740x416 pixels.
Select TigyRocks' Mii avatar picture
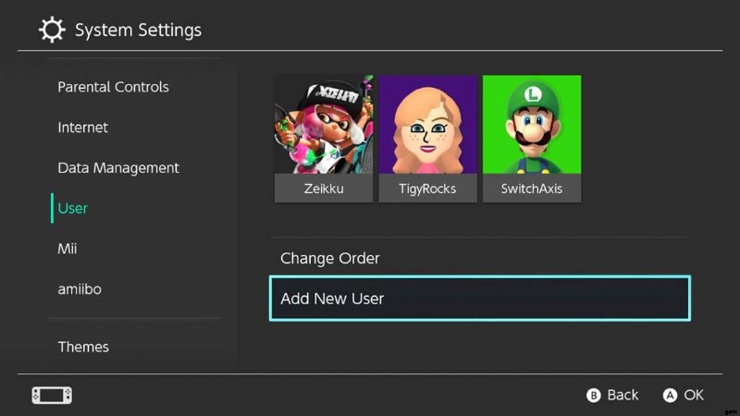pos(427,125)
